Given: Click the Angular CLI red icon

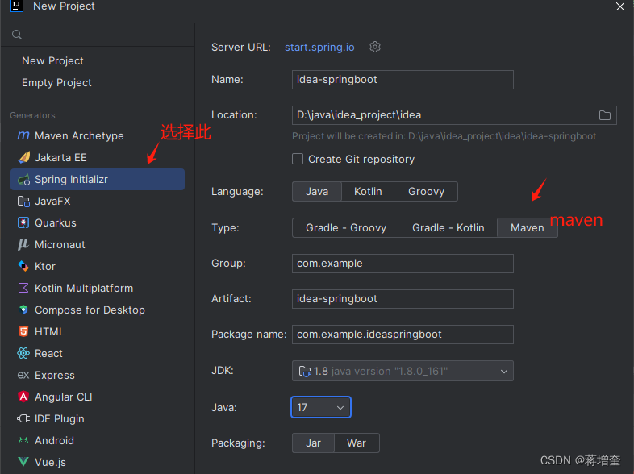Looking at the screenshot, I should [23, 397].
